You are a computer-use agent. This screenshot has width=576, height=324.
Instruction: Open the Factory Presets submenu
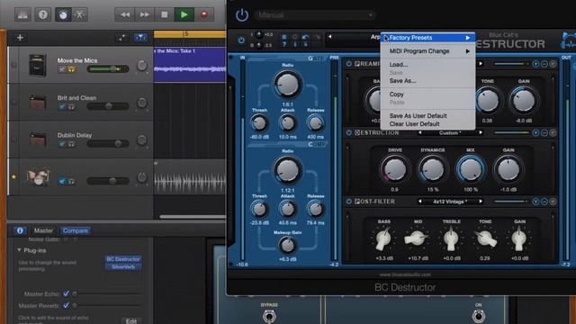click(427, 38)
